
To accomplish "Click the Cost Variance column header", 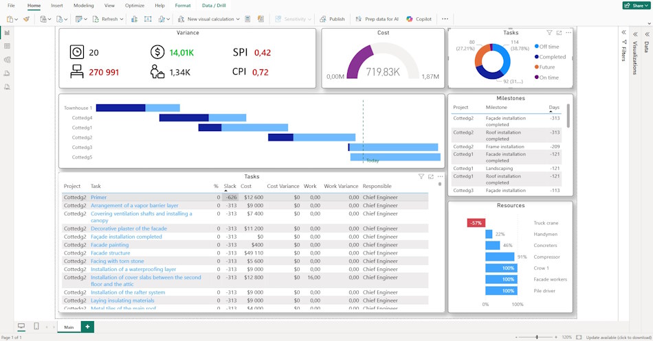I will 283,187.
